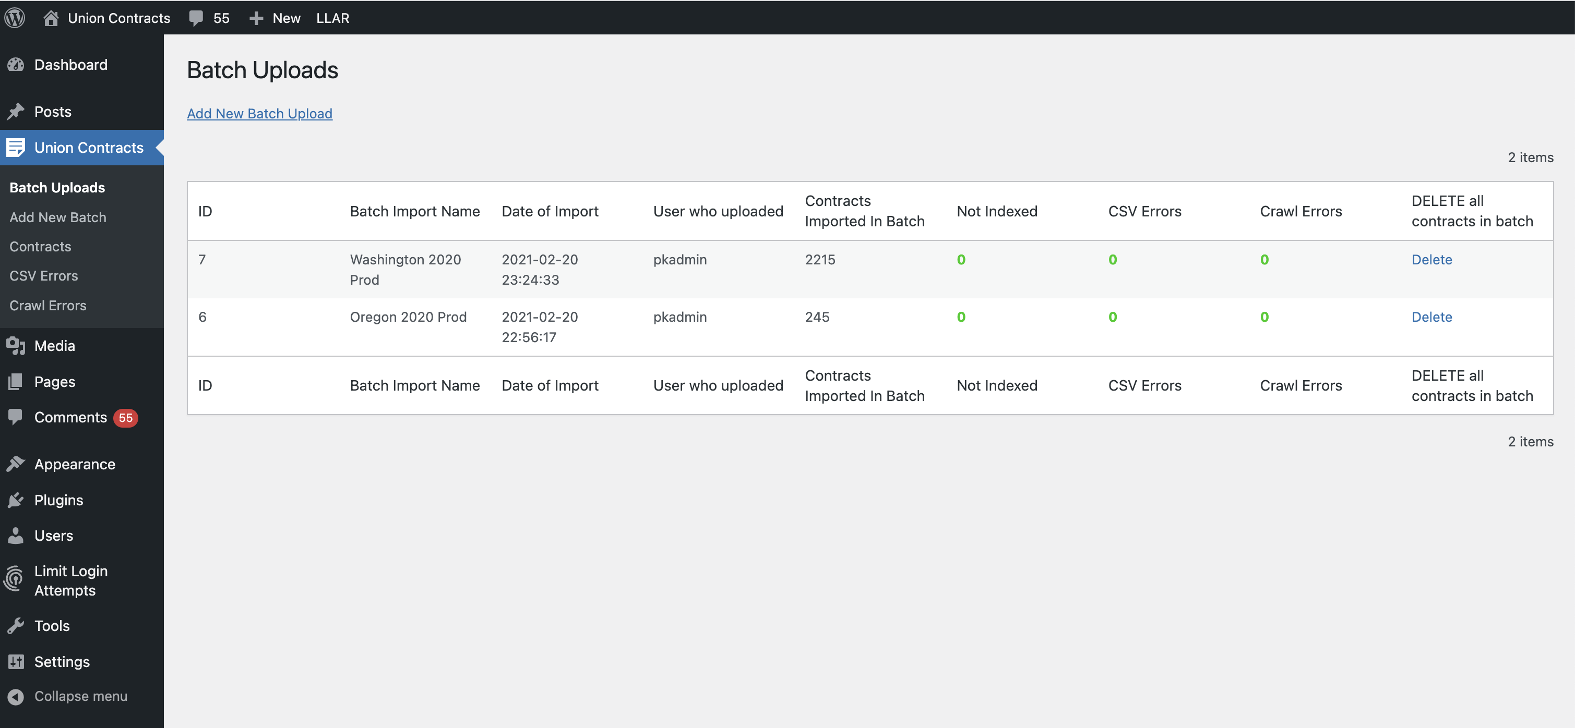Click the Limit Login Attempts fingerprint icon

pyautogui.click(x=15, y=579)
